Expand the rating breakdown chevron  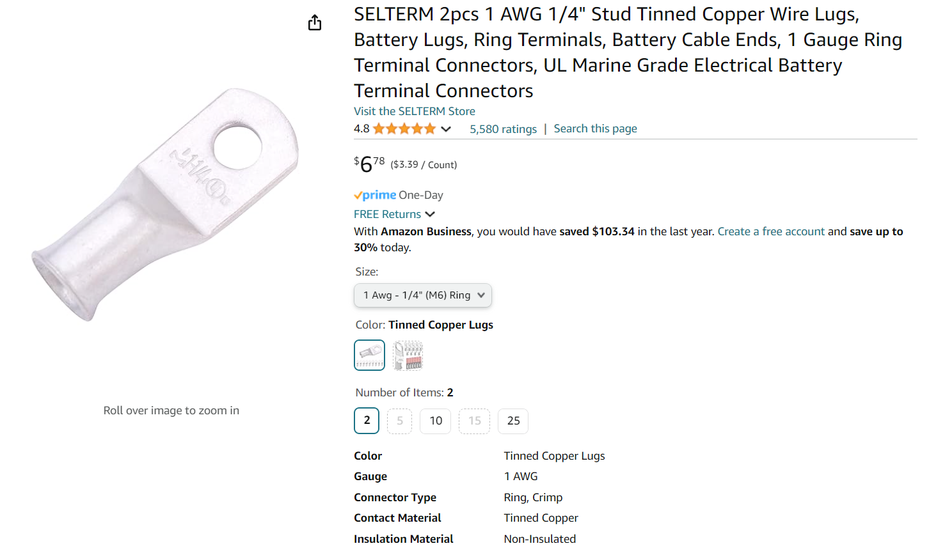[x=446, y=129]
